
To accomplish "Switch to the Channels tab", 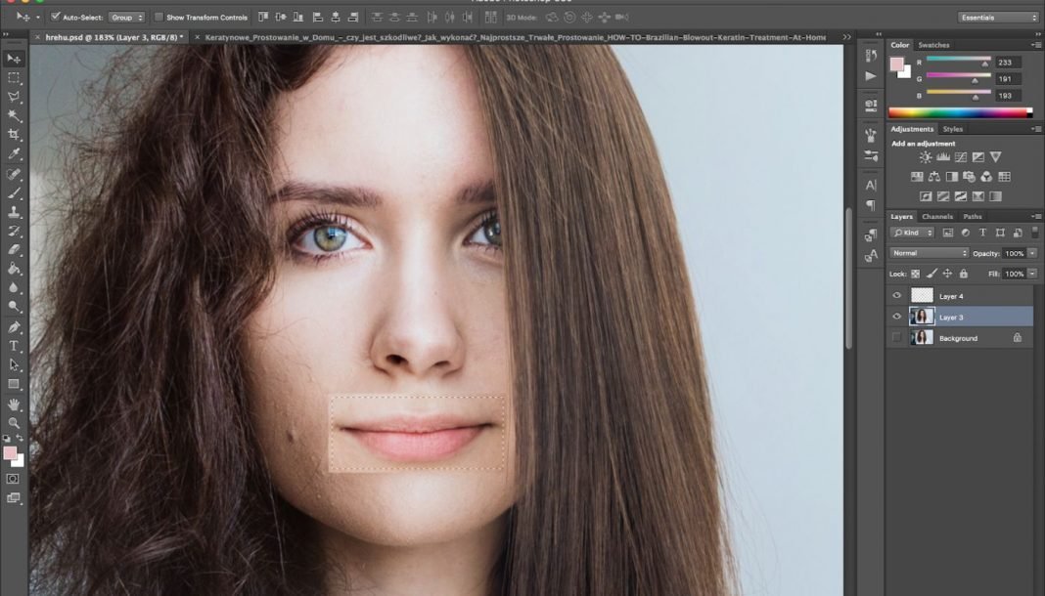I will [x=937, y=216].
